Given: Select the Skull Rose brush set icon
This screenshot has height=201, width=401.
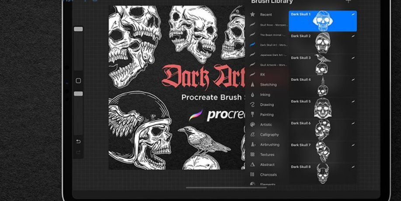Looking at the screenshot, I should (252, 25).
